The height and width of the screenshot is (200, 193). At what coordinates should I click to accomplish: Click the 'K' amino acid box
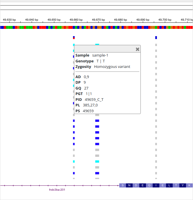pyautogui.click(x=189, y=185)
